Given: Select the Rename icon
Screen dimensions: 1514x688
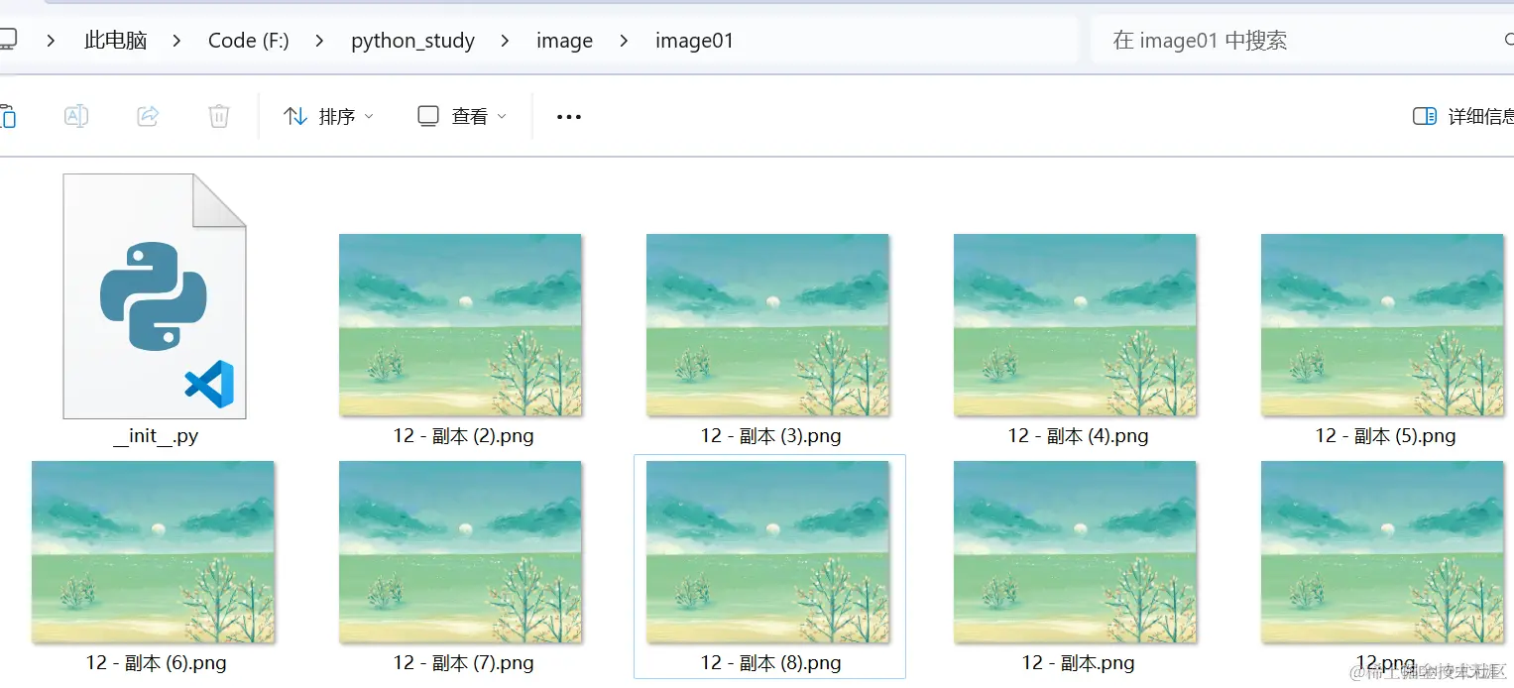Looking at the screenshot, I should 75,116.
